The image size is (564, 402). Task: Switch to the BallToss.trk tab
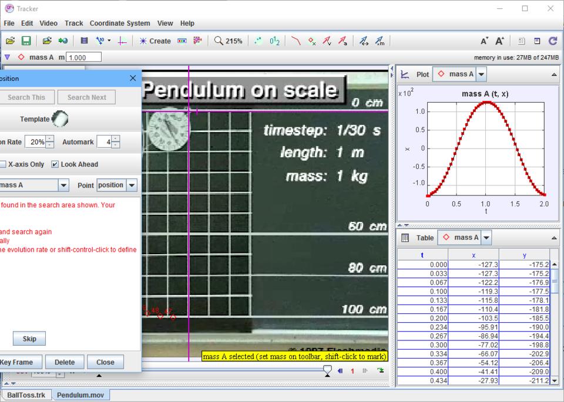pos(26,395)
